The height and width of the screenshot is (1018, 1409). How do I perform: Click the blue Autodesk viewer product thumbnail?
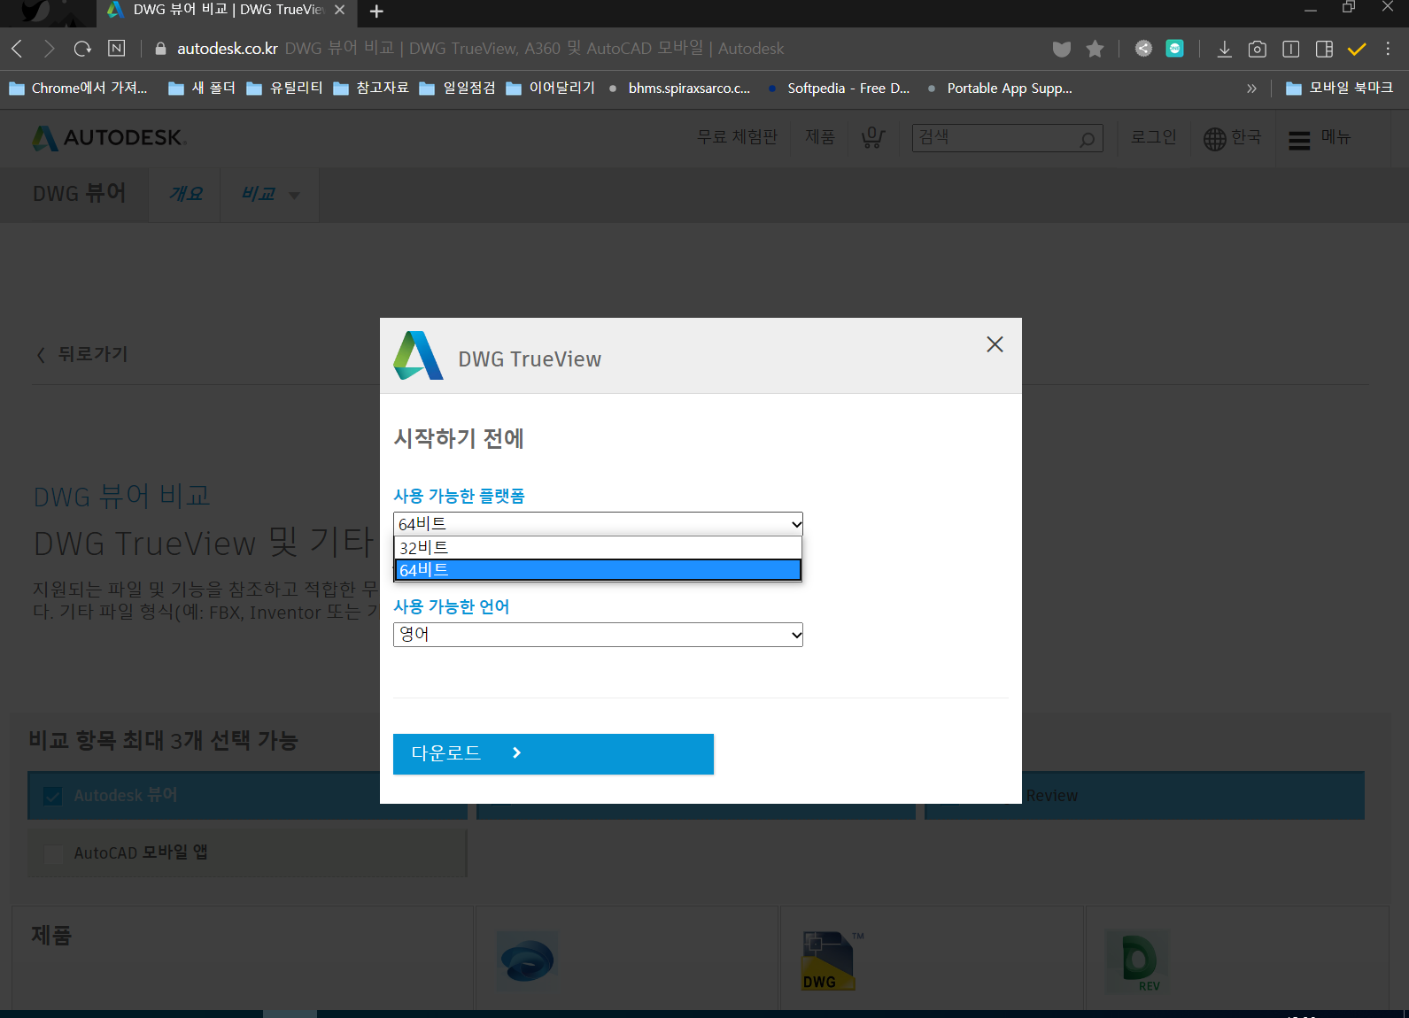click(x=527, y=959)
